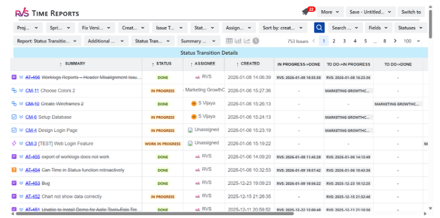Expand details chevron for CM-3

(x=21, y=143)
